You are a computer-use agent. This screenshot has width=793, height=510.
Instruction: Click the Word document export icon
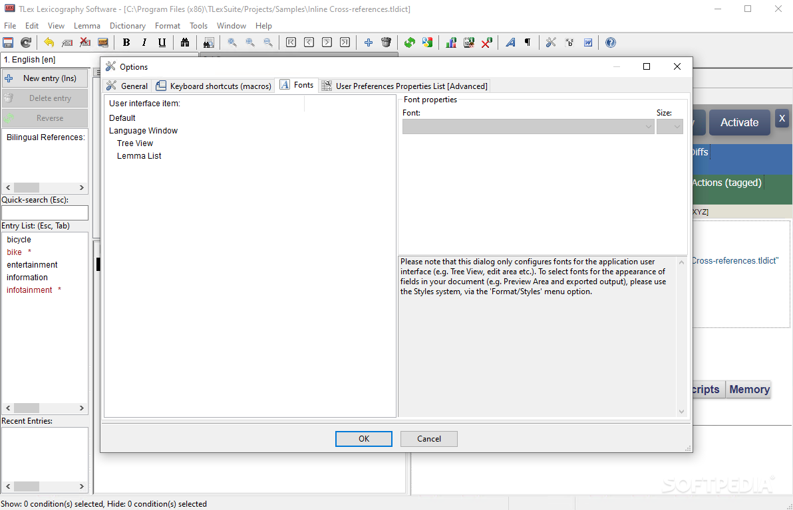coord(587,42)
